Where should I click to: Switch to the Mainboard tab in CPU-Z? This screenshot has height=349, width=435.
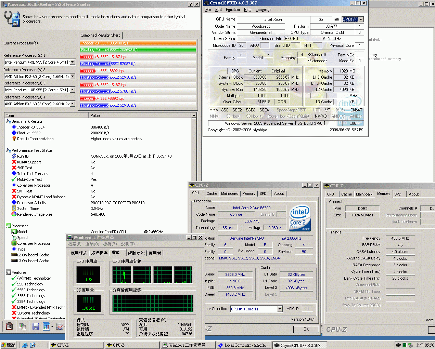(229, 193)
